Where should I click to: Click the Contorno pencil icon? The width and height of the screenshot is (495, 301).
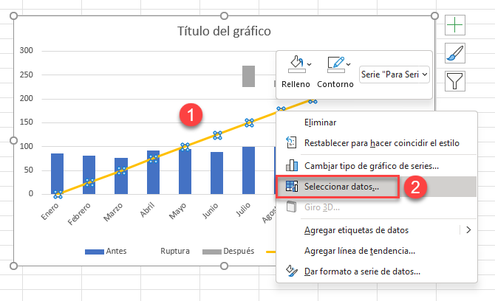pyautogui.click(x=335, y=64)
